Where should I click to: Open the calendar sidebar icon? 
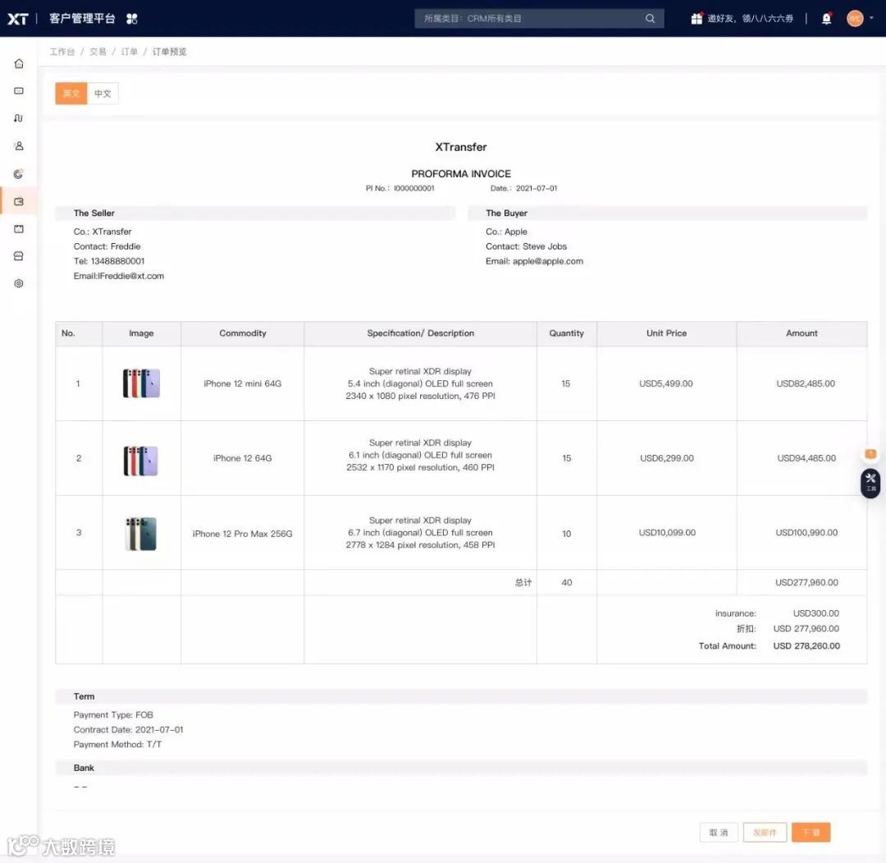click(x=19, y=228)
